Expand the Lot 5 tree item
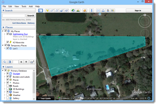158x106 pixels. coord(5,48)
